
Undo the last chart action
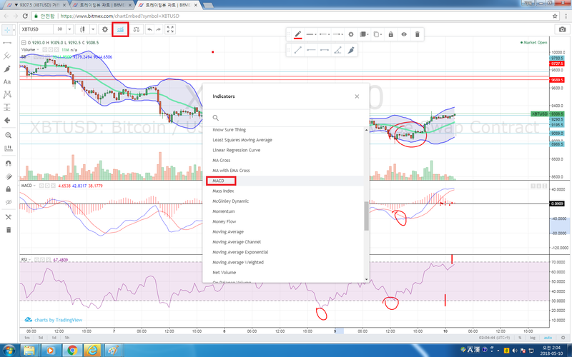click(x=149, y=29)
